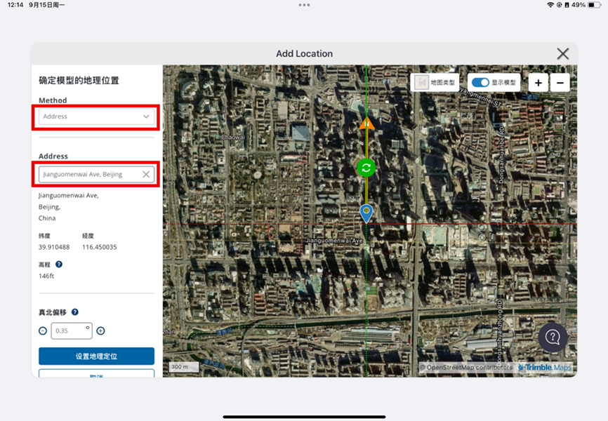Decrease the true north offset value
Viewport: 608px width, 421px height.
pyautogui.click(x=43, y=331)
